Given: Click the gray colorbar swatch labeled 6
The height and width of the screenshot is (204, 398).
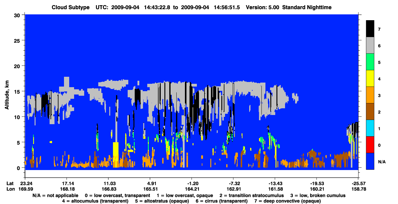Looking at the screenshot, I should [370, 46].
